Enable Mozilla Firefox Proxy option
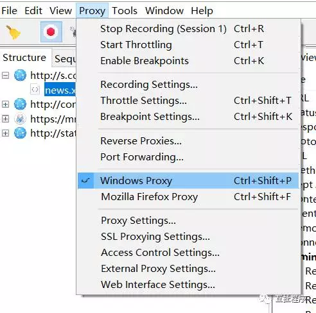This screenshot has height=313, width=316. 188,197
